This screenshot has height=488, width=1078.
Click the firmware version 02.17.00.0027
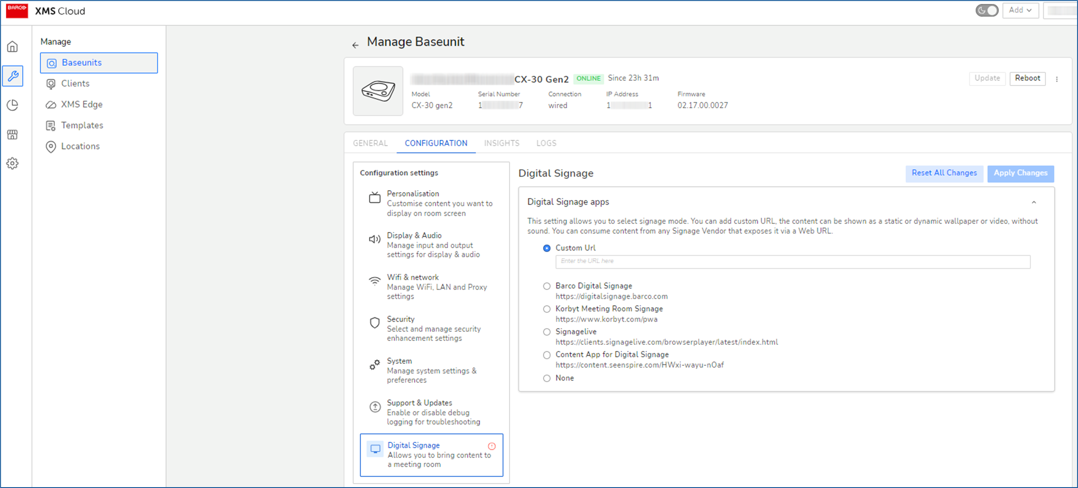tap(703, 105)
